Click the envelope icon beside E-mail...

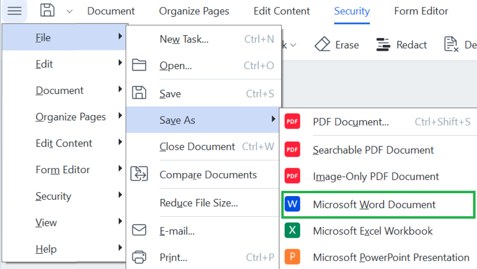[x=139, y=230]
